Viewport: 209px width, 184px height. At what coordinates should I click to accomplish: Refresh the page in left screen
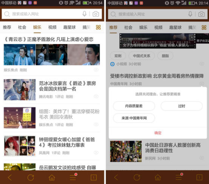31,178
